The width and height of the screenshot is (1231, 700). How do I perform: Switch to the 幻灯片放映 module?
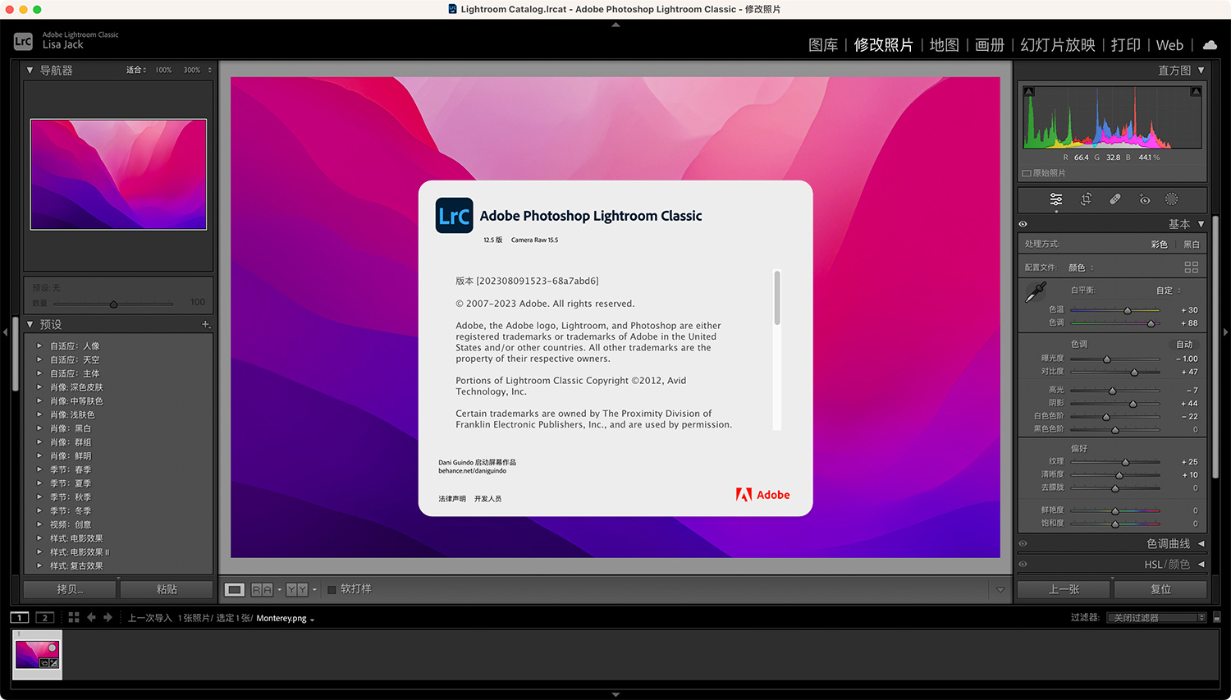(x=1058, y=45)
